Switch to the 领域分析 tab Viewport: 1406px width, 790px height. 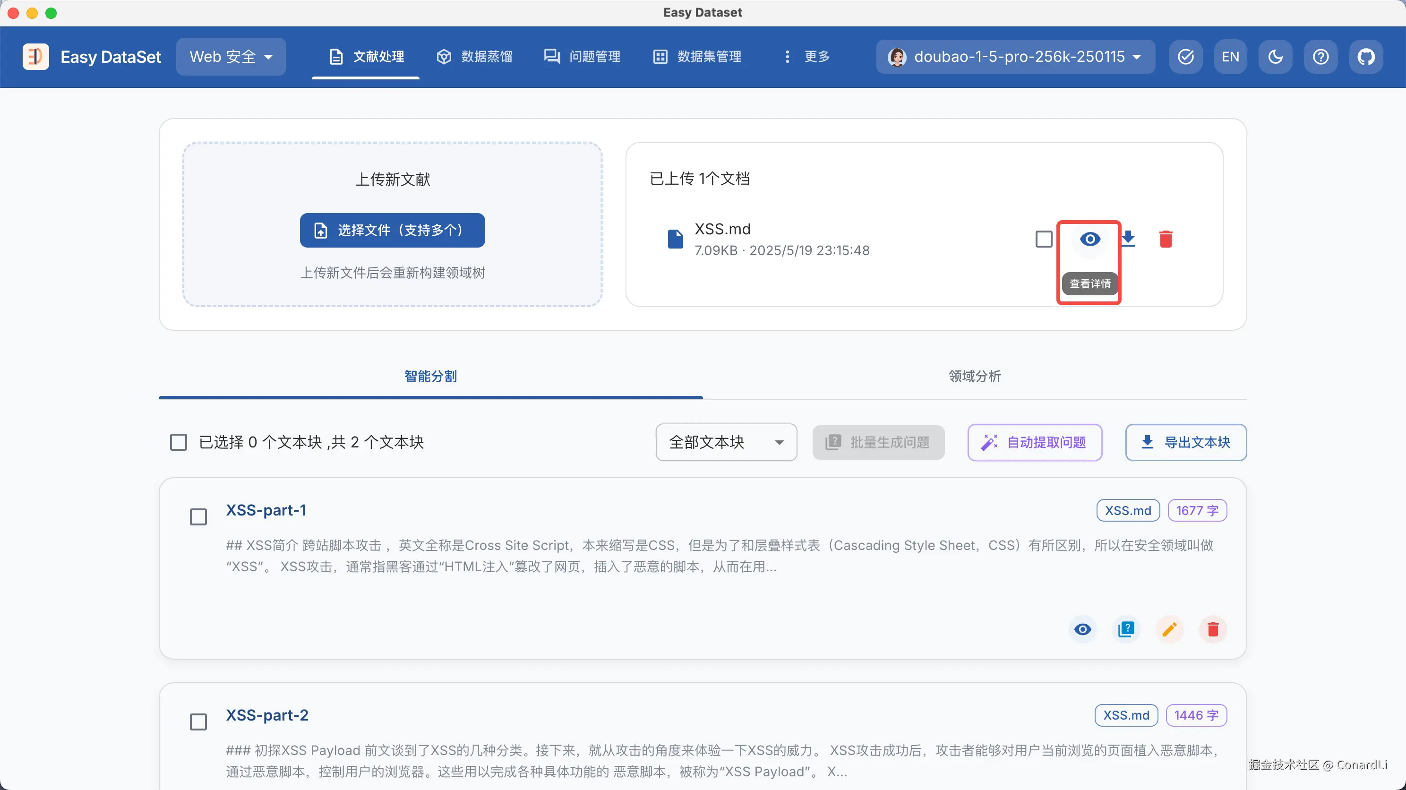[975, 376]
